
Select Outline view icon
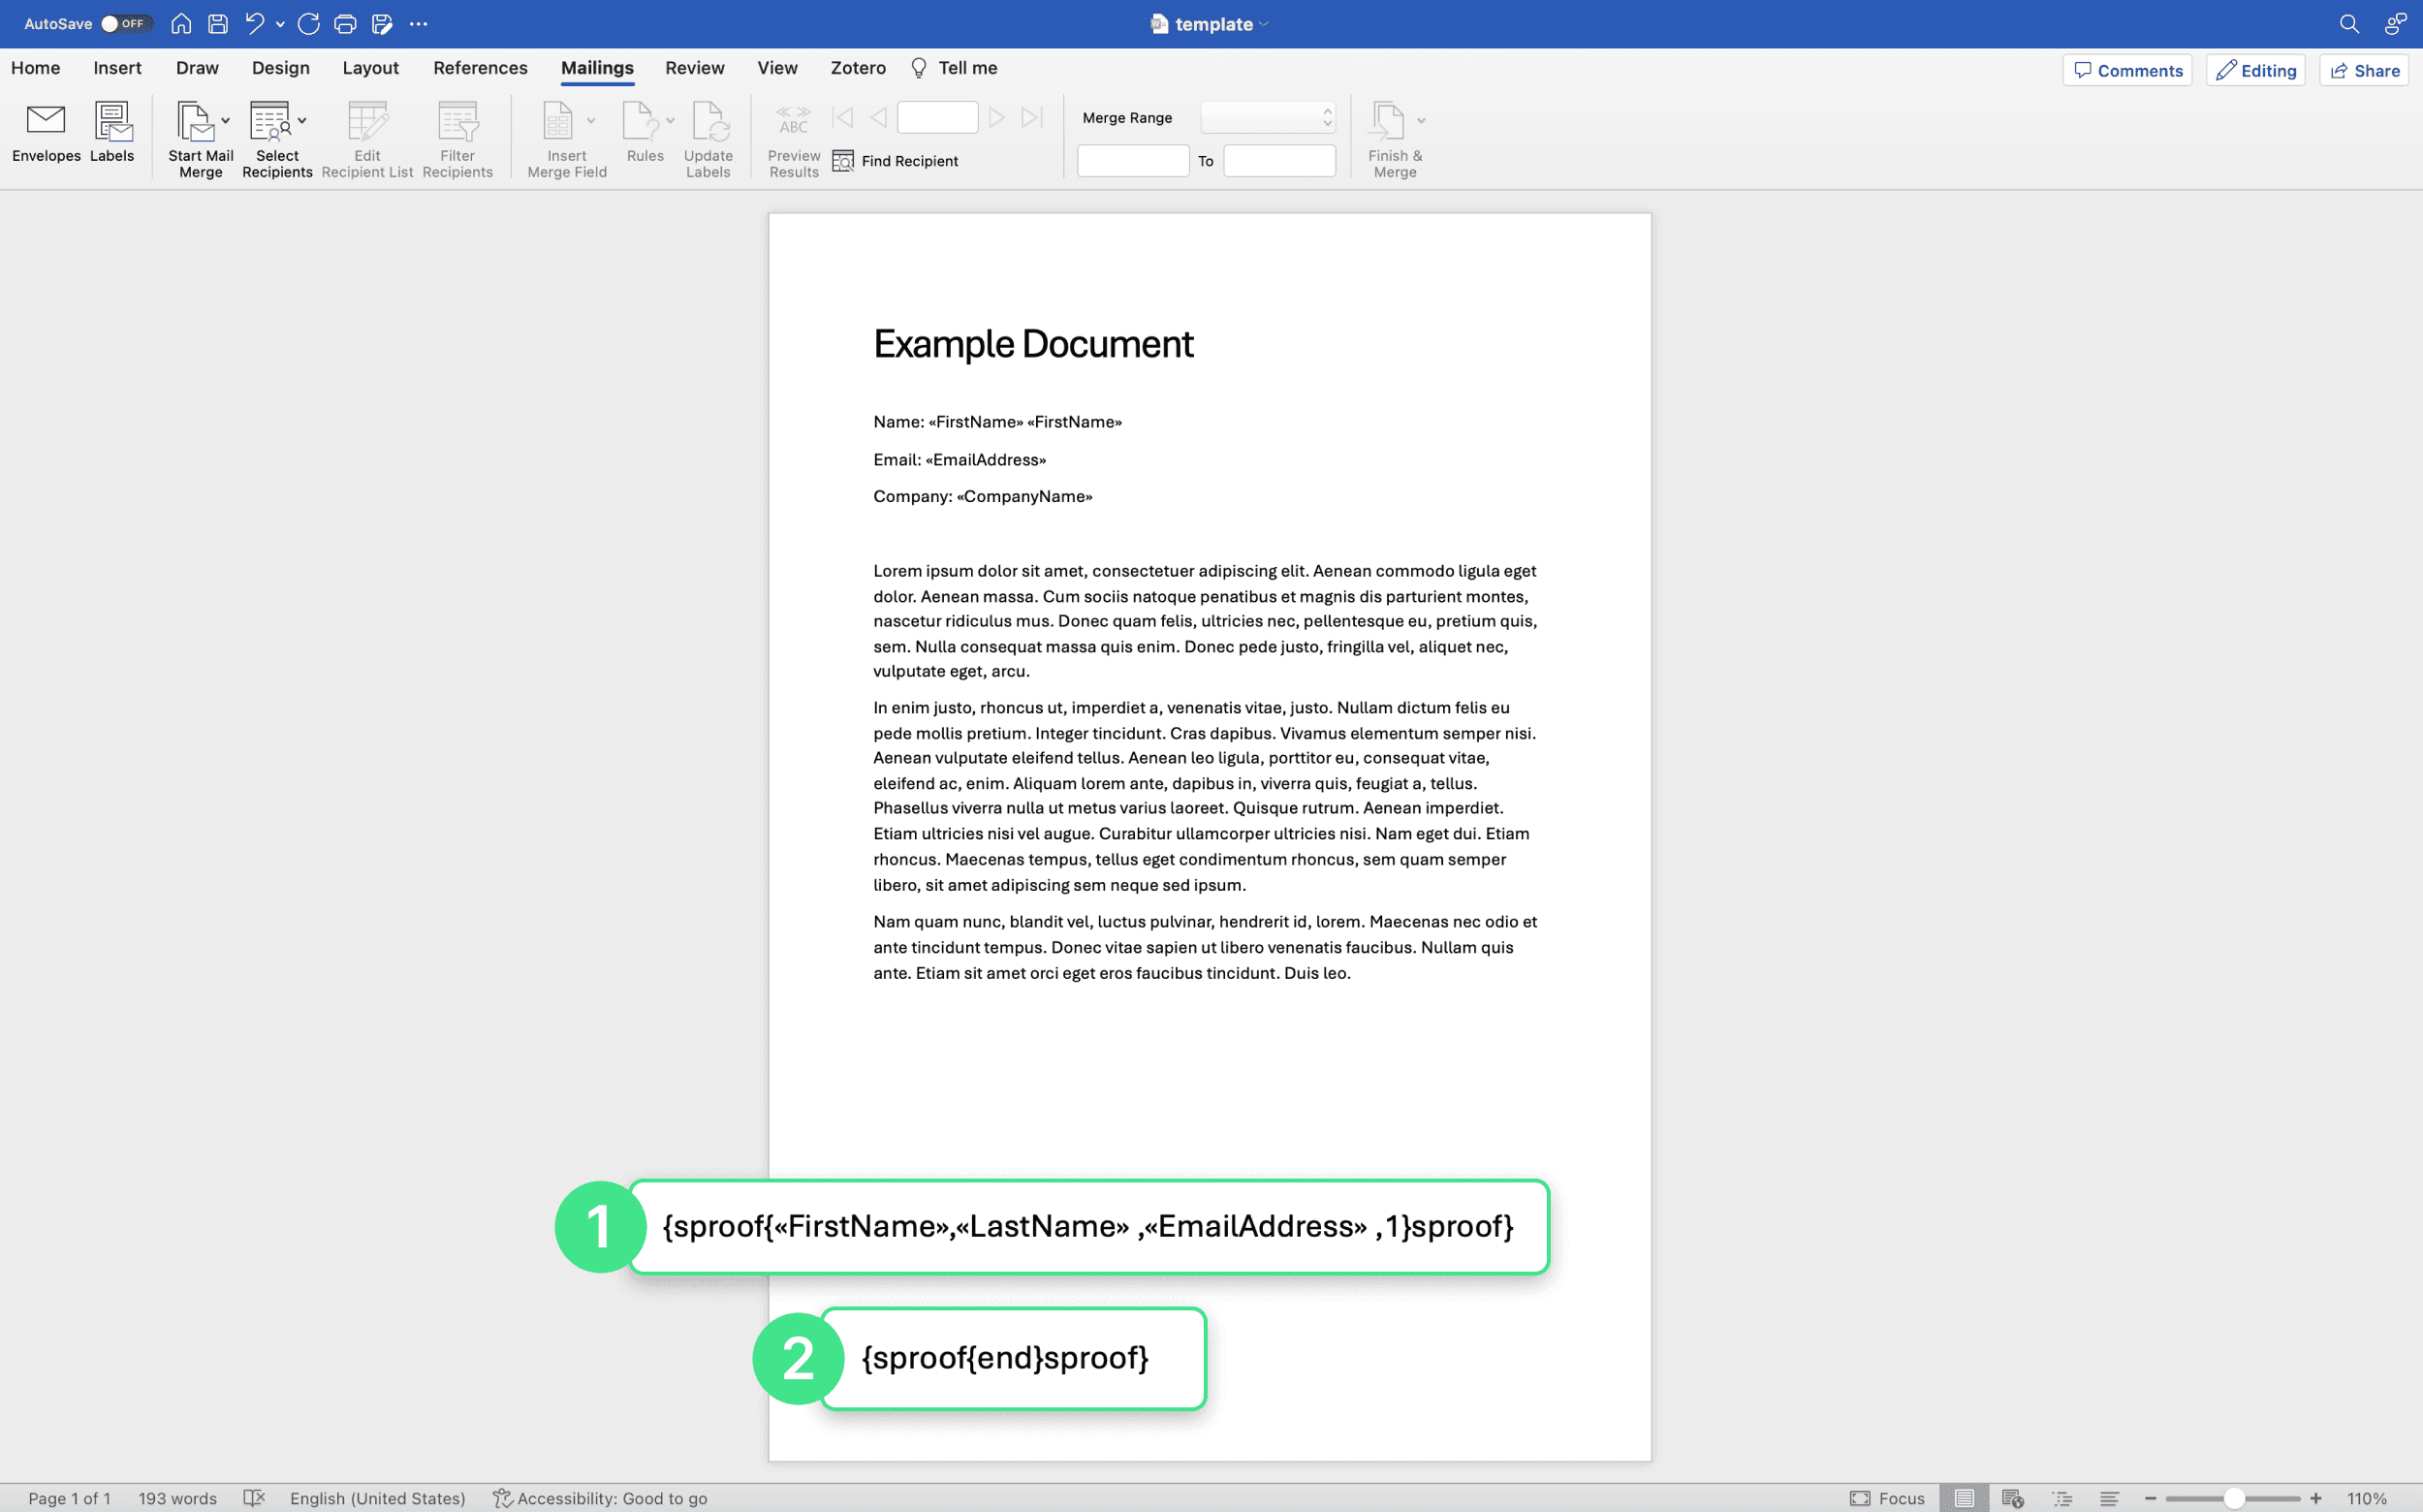[x=2062, y=1498]
